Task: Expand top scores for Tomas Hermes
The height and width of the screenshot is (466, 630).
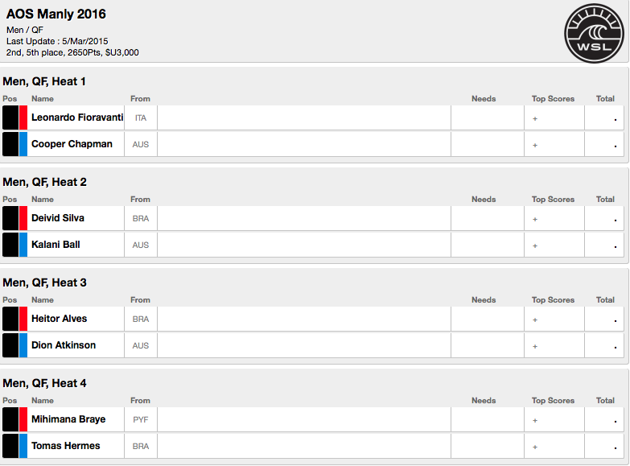Action: (x=535, y=447)
